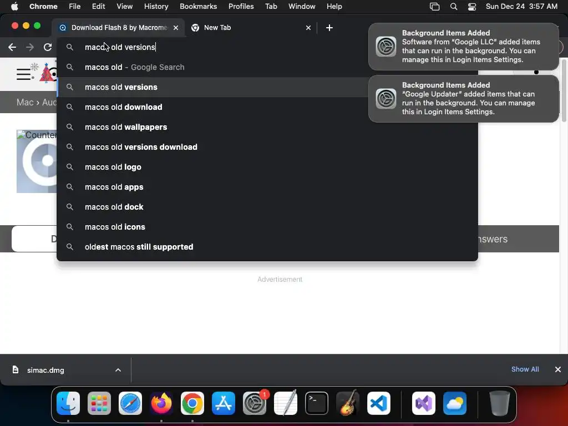
Task: Open System Settings from the Dock
Action: pyautogui.click(x=254, y=403)
